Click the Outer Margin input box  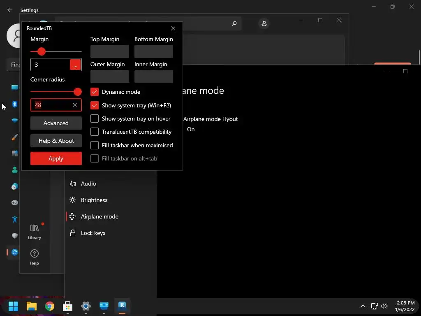pyautogui.click(x=109, y=76)
